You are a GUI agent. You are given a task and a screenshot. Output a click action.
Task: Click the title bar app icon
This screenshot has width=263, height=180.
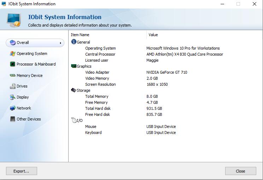[4, 4]
